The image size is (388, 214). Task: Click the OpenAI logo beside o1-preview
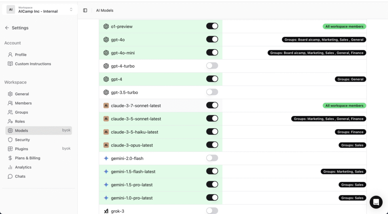coord(106,27)
